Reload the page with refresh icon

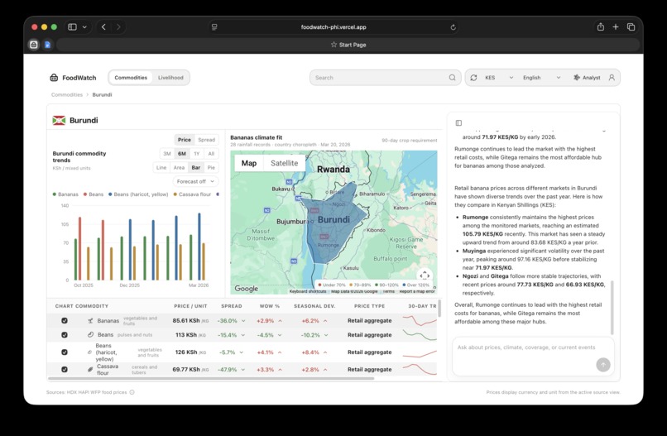pyautogui.click(x=453, y=26)
